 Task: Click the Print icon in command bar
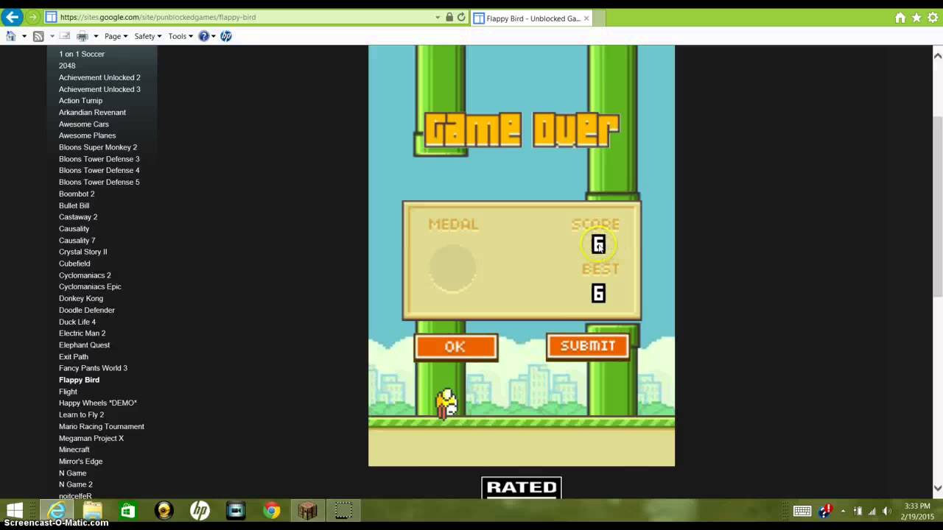coord(83,36)
